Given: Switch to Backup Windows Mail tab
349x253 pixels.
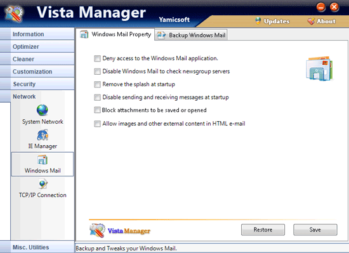Looking at the screenshot, I should click(191, 35).
